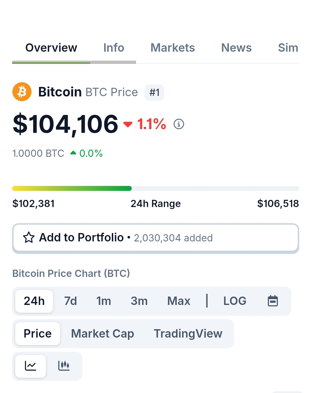Click the star icon in Add to Portfolio

pos(29,237)
